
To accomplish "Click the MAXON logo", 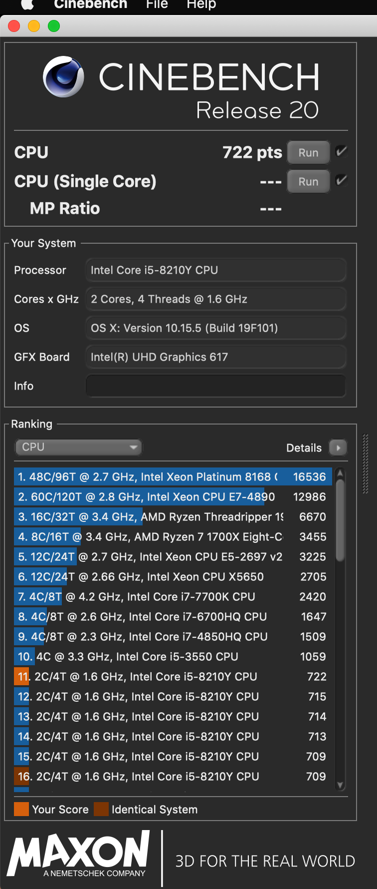I will [79, 854].
